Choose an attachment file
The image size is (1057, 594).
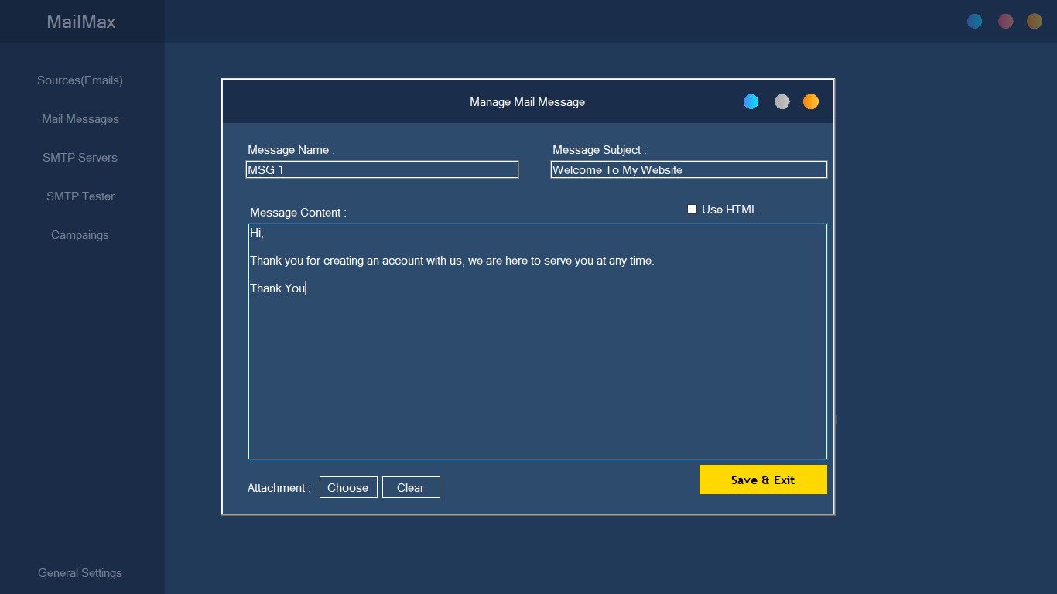tap(348, 487)
